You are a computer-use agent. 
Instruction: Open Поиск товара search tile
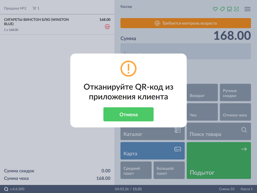click(219, 131)
